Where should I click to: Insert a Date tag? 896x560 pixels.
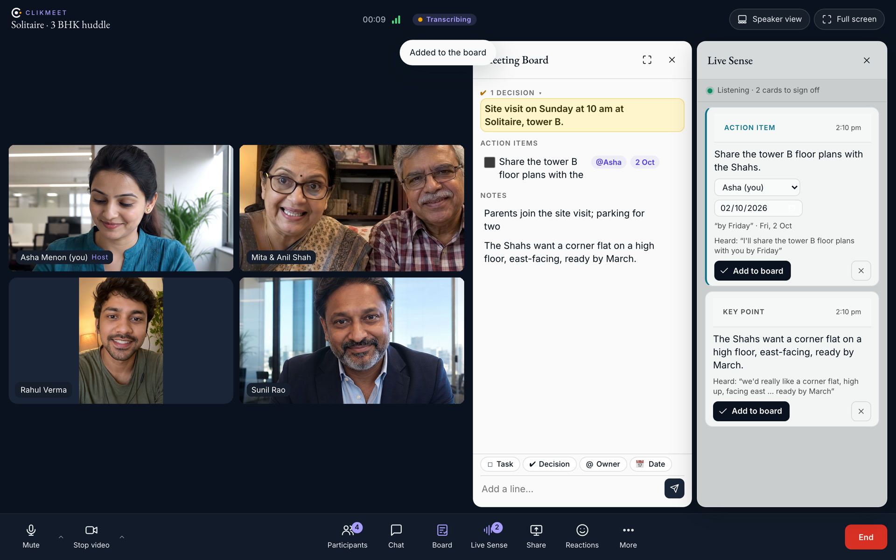click(651, 464)
